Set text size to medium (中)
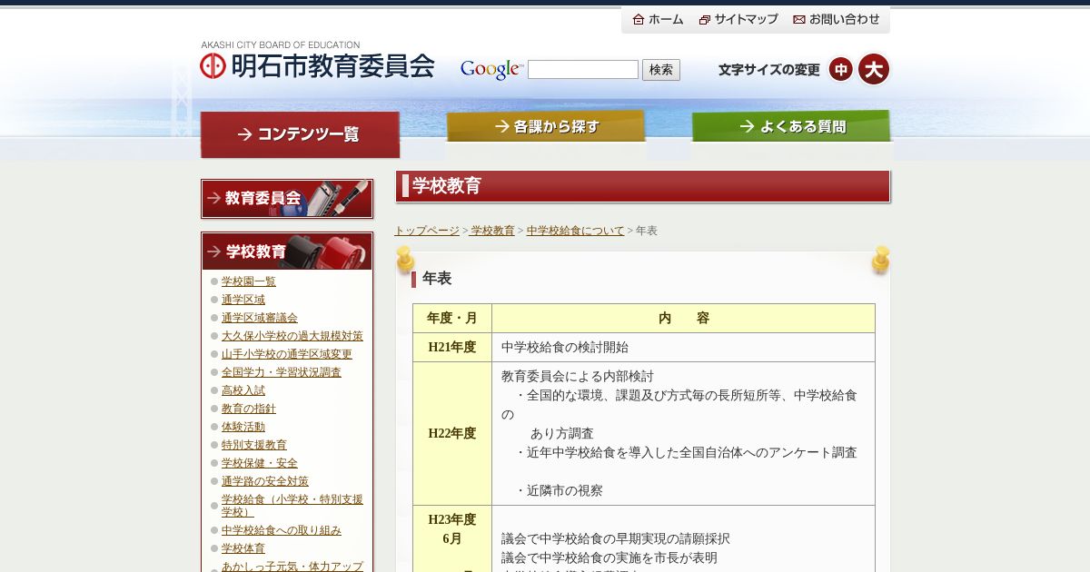Image resolution: width=1090 pixels, height=572 pixels. click(841, 69)
